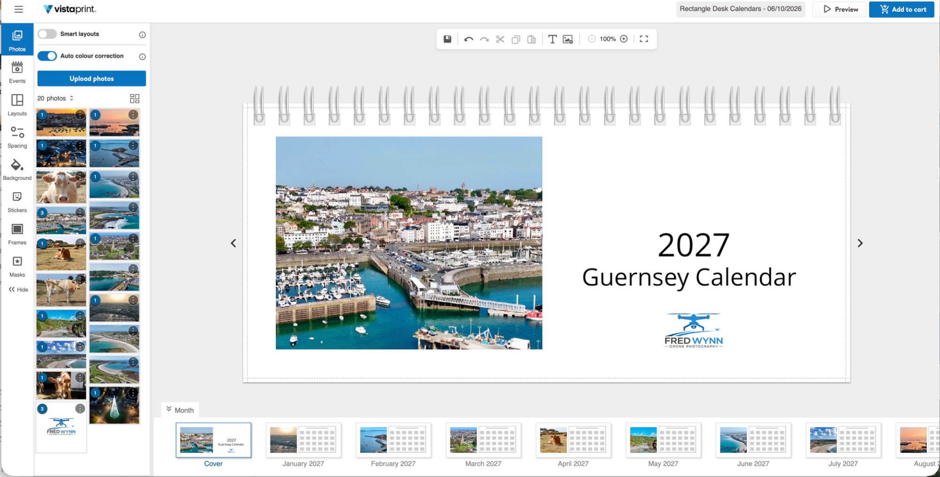The image size is (940, 477).
Task: Click Add to cart
Action: (x=901, y=9)
